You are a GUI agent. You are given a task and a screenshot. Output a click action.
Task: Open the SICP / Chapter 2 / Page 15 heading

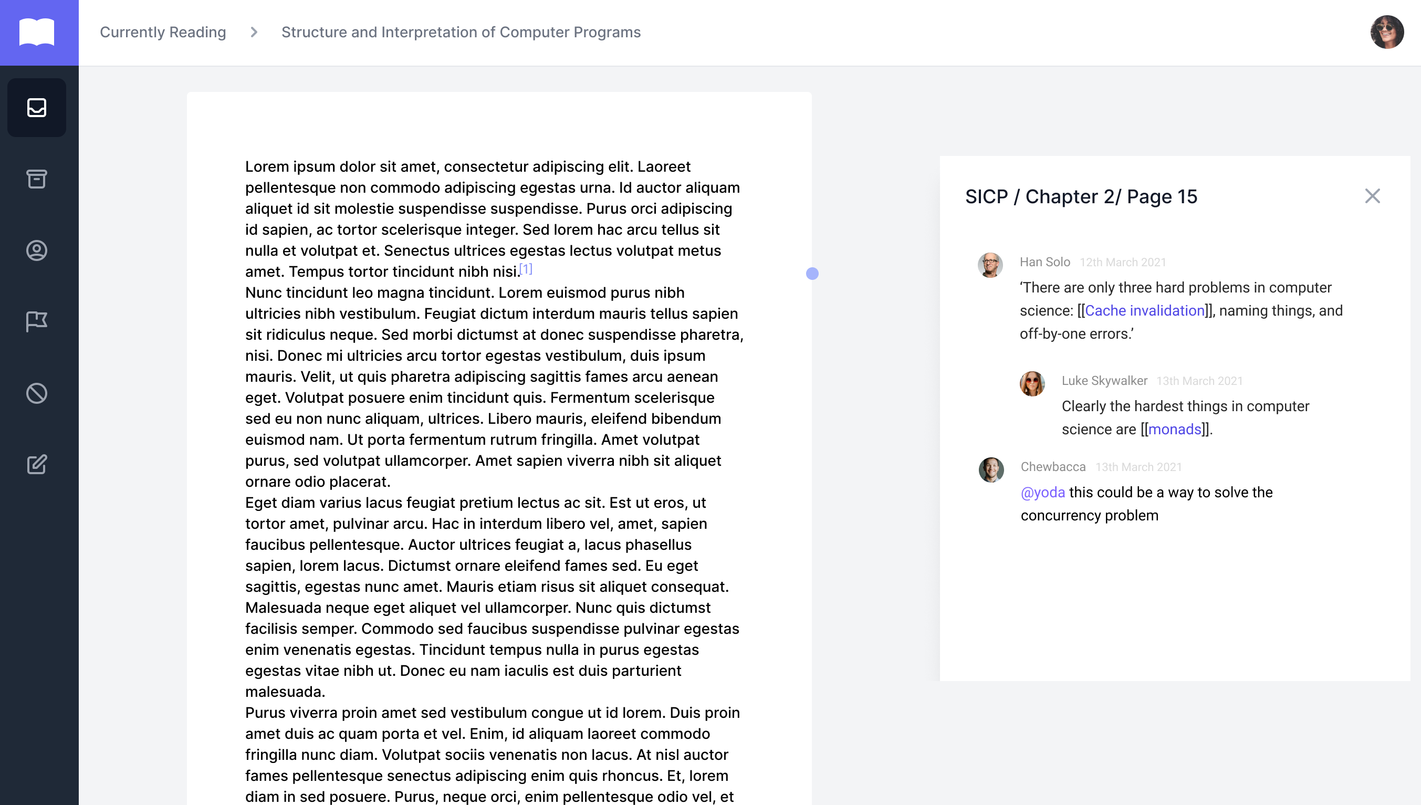(1081, 196)
